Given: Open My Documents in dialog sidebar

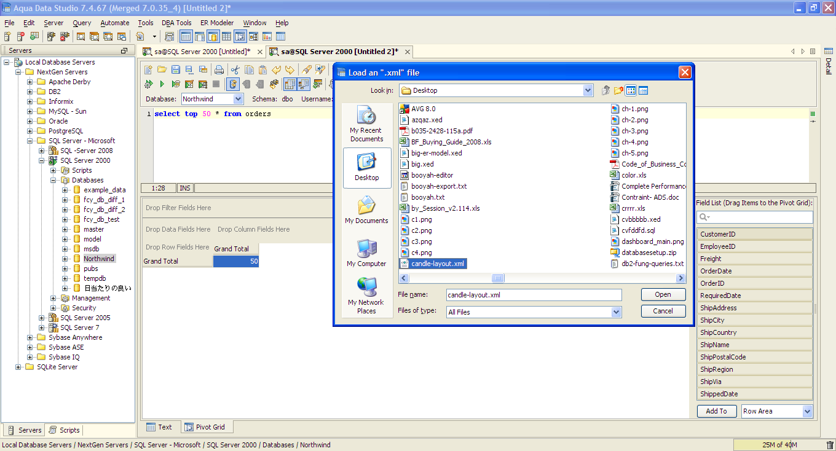Looking at the screenshot, I should (366, 210).
